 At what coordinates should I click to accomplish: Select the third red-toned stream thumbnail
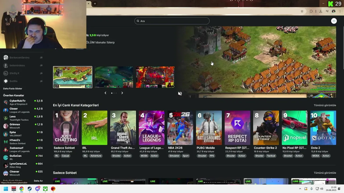155,77
